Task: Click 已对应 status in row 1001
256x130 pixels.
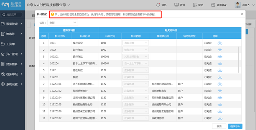Action: point(208,43)
